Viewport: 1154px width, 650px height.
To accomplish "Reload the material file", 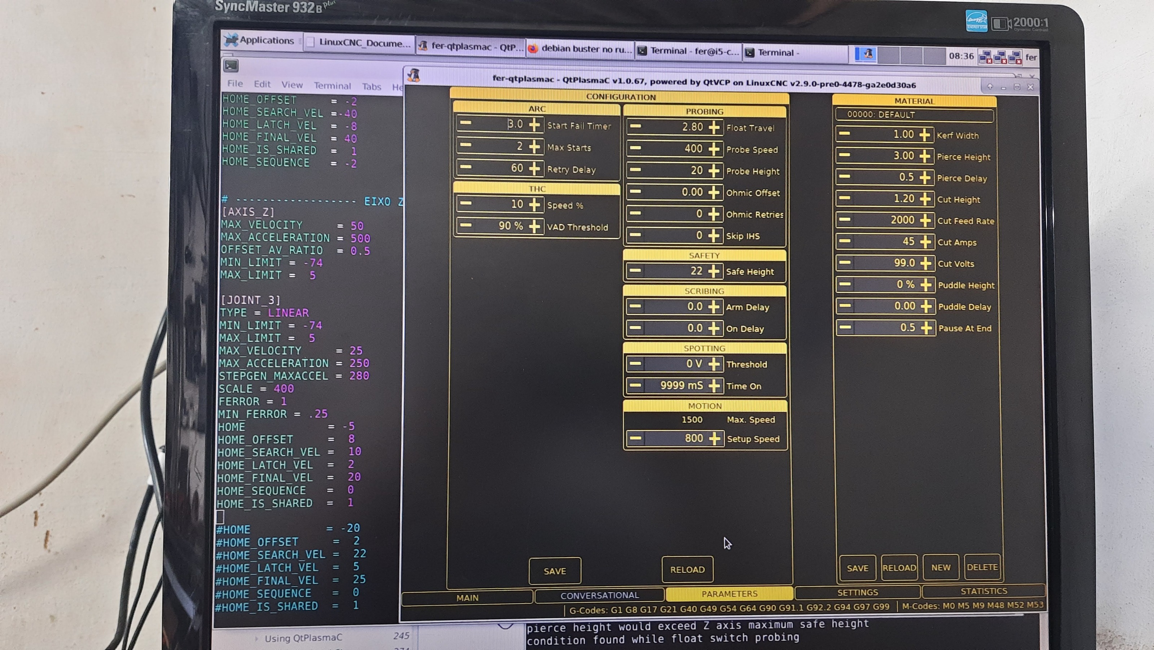I will [x=899, y=567].
